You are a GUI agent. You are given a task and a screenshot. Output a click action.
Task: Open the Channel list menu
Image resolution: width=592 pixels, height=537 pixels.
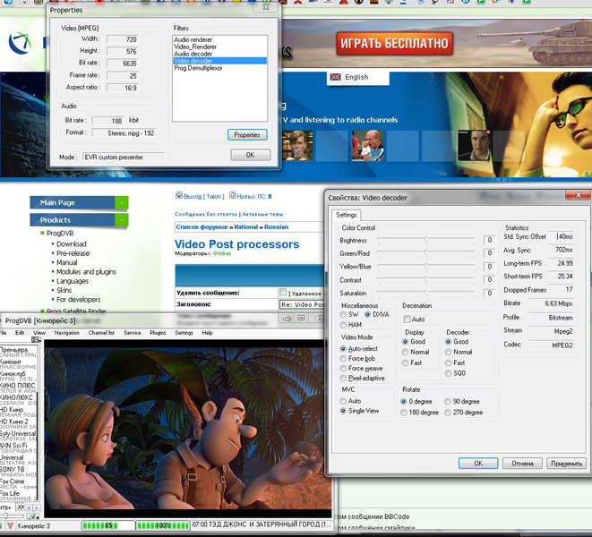click(101, 332)
